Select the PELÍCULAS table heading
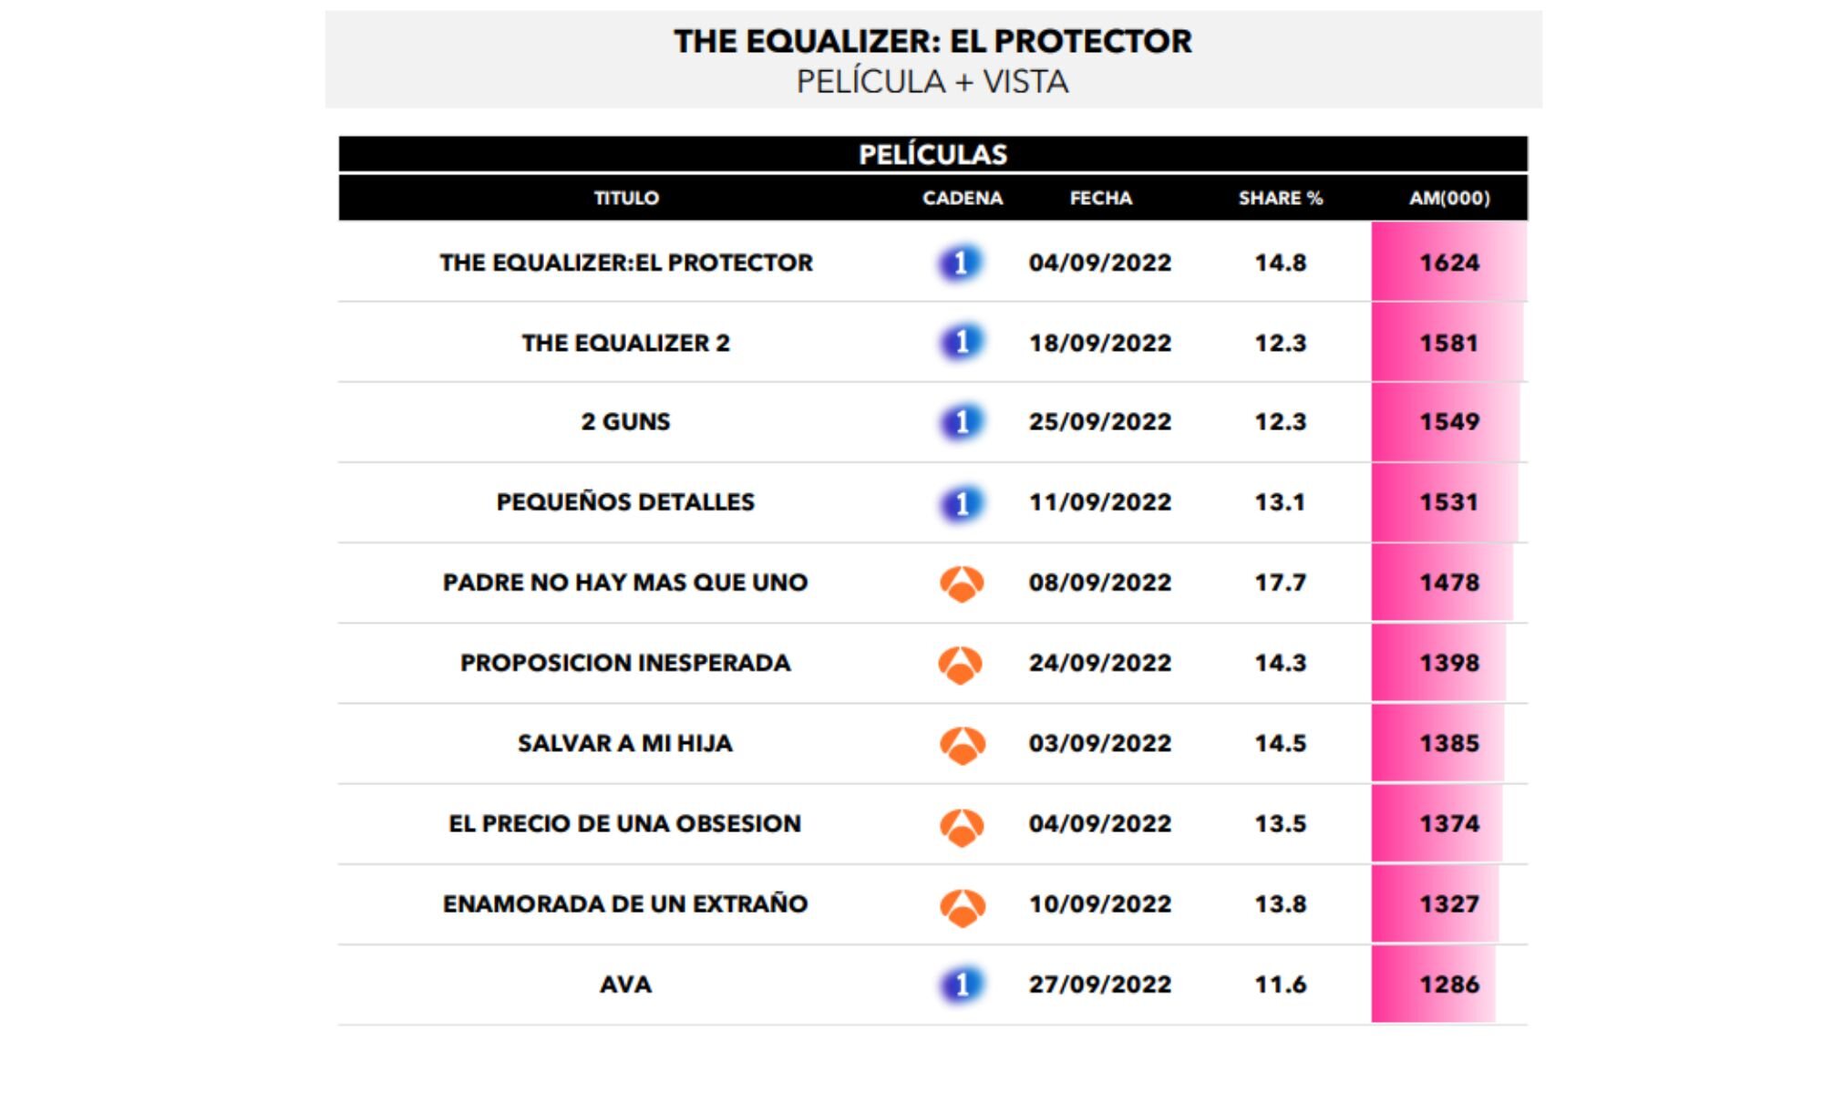This screenshot has height=1094, width=1823. [x=932, y=154]
